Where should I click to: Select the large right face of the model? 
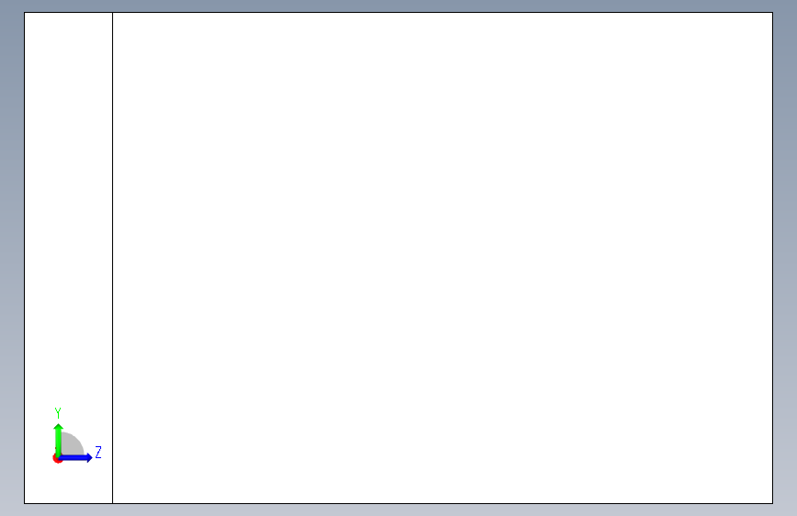(x=442, y=258)
